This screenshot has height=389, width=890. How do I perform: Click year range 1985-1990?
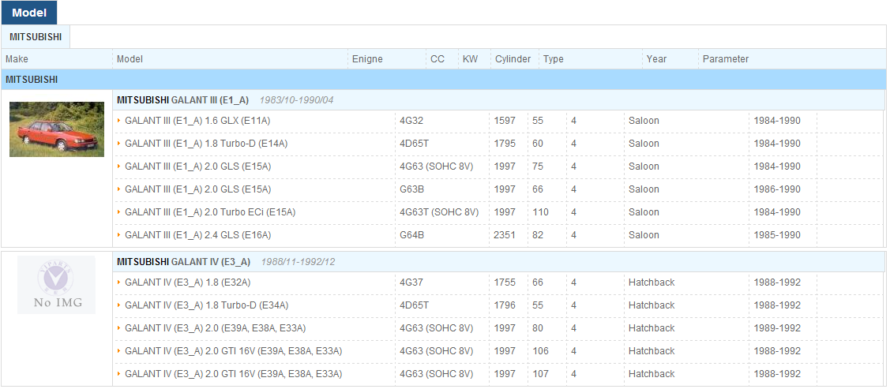click(777, 235)
